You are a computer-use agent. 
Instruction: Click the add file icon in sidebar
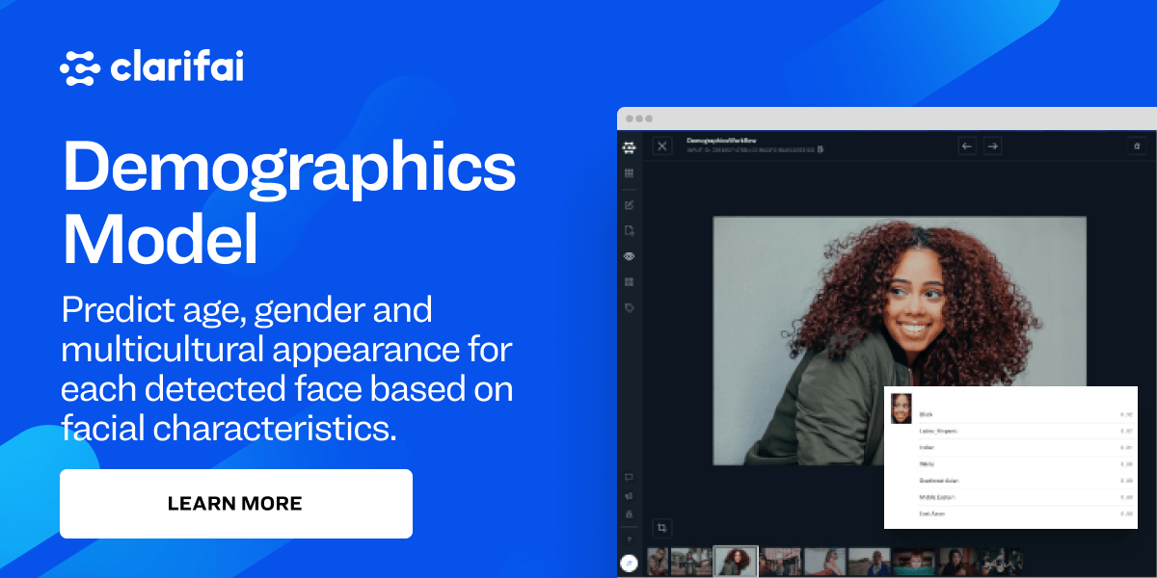[x=629, y=231]
